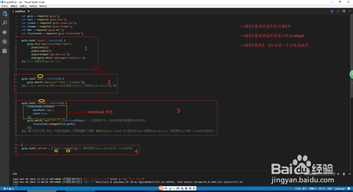Add a new terminal with the plus icon
Image resolution: width=353 pixels, height=192 pixels.
point(338,174)
